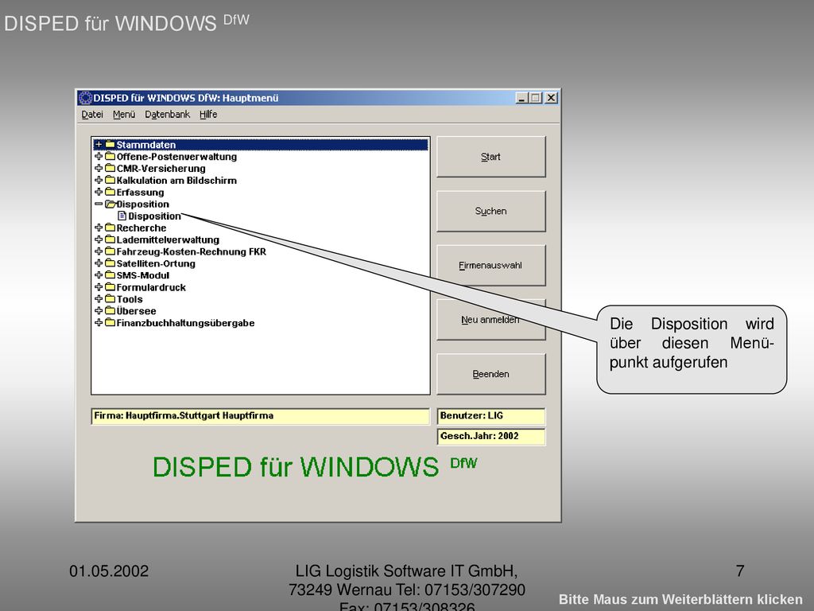Screen dimensions: 814x611
Task: Click the SMS-Modul folder icon
Action: coord(110,275)
